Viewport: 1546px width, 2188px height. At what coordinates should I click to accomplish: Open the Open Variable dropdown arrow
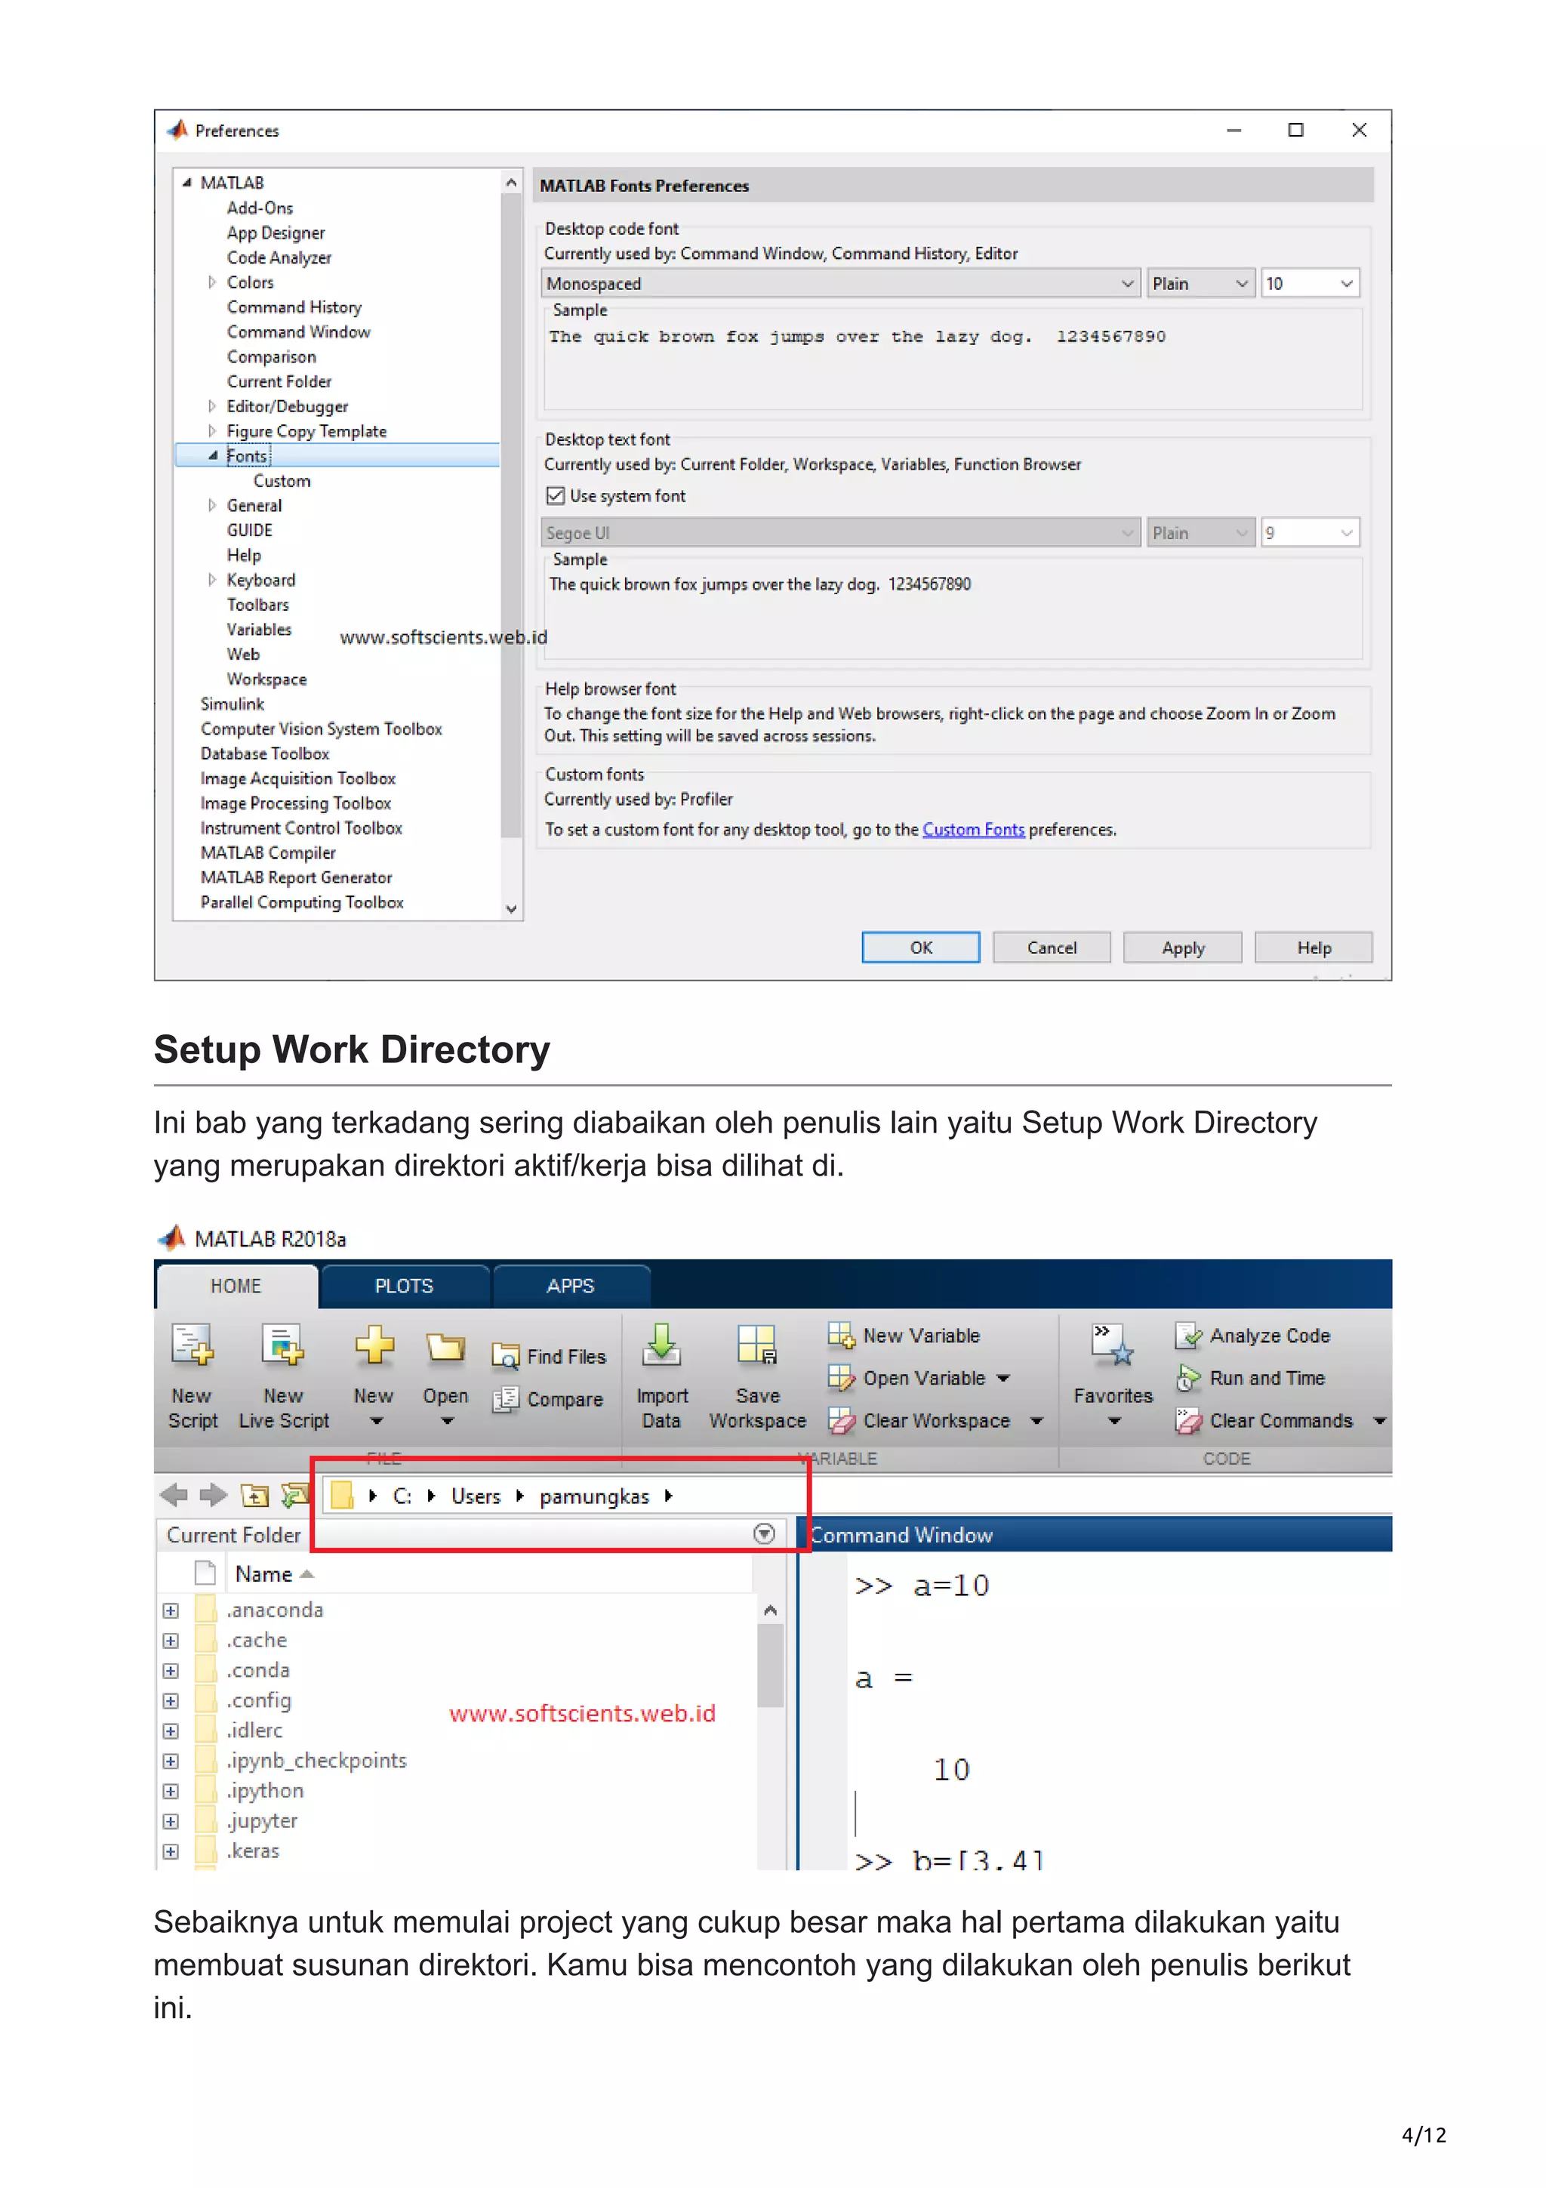click(1003, 1378)
